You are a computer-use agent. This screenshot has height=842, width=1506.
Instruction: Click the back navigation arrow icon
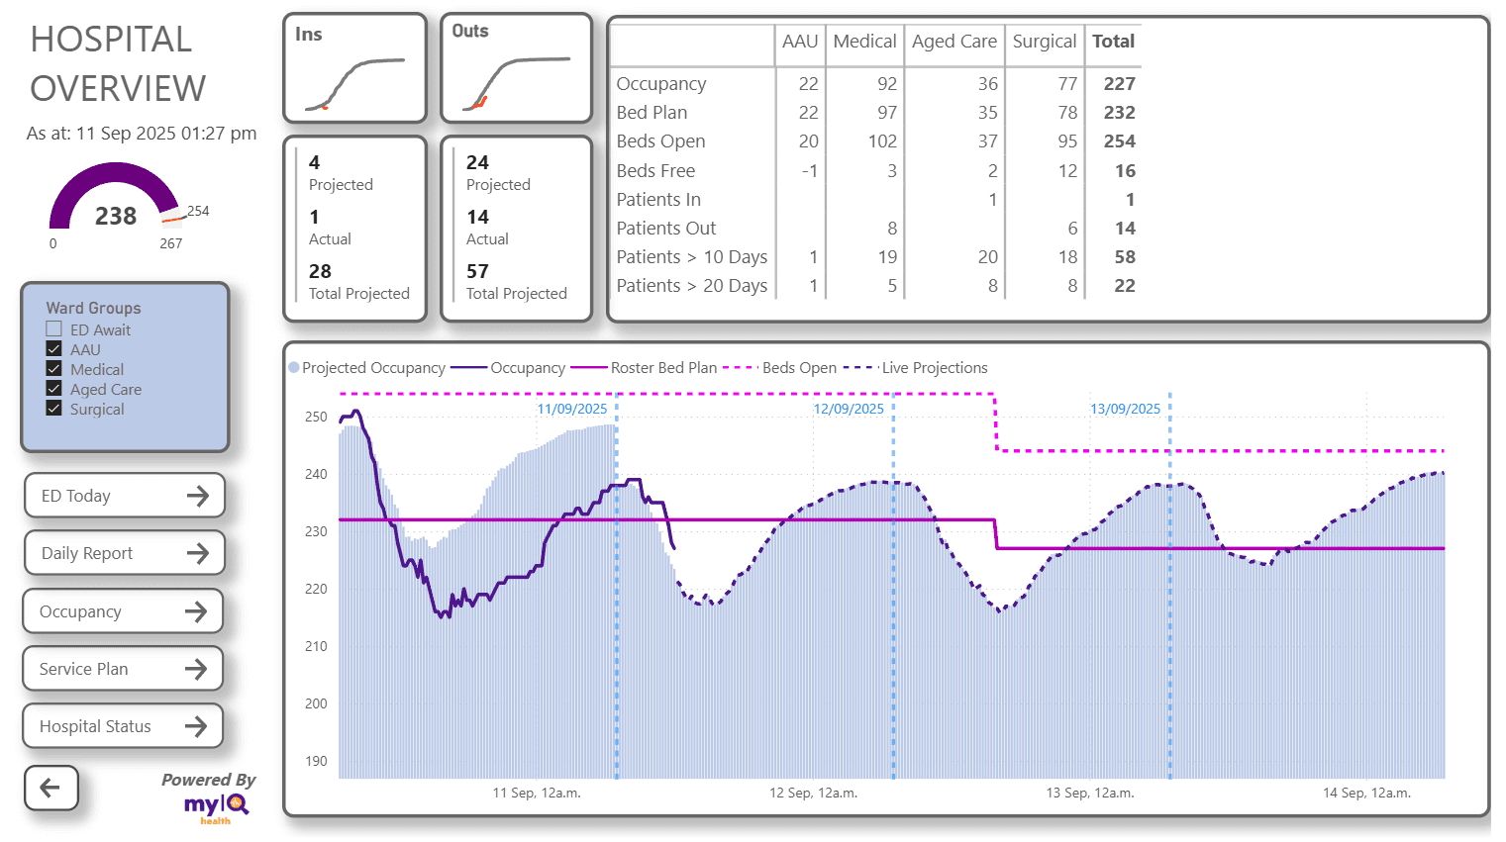(x=50, y=788)
